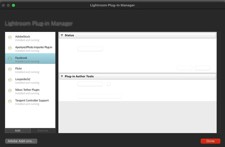Click the Add plug-in button
The height and width of the screenshot is (147, 225).
point(18,131)
